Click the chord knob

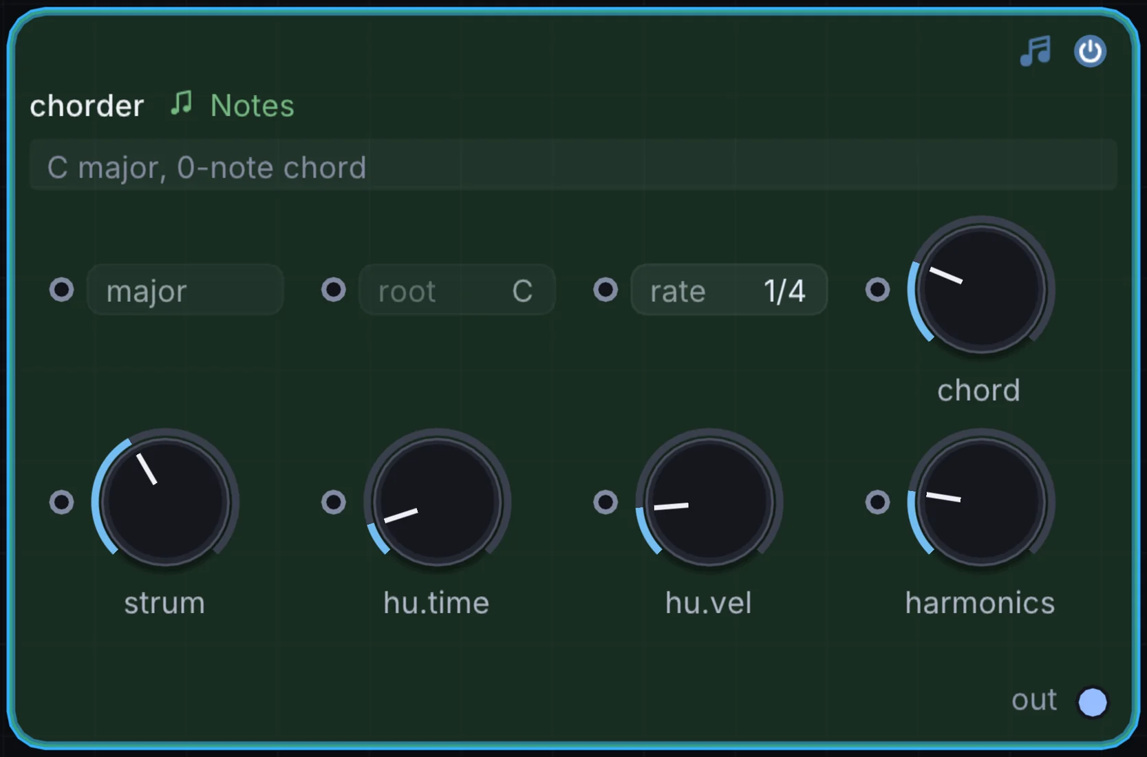[981, 290]
